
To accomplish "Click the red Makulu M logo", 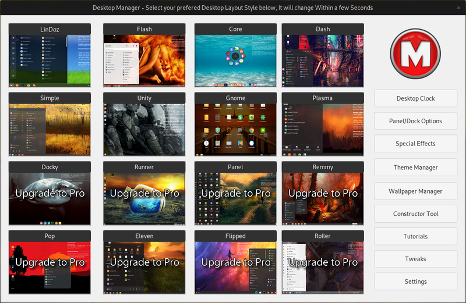I will [415, 54].
